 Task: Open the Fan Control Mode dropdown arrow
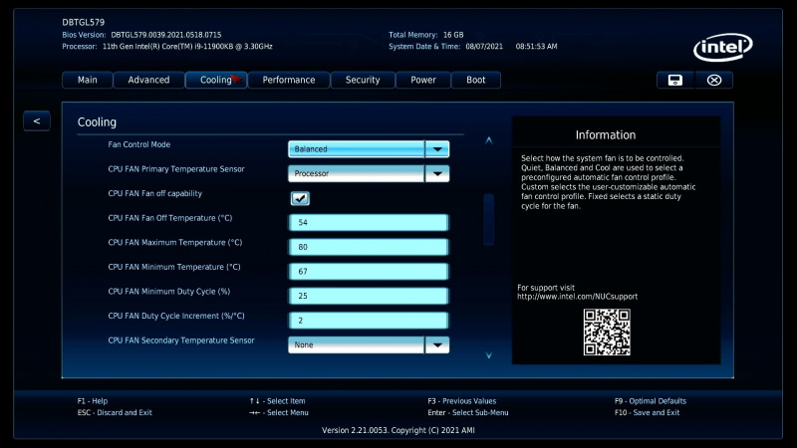click(x=437, y=148)
